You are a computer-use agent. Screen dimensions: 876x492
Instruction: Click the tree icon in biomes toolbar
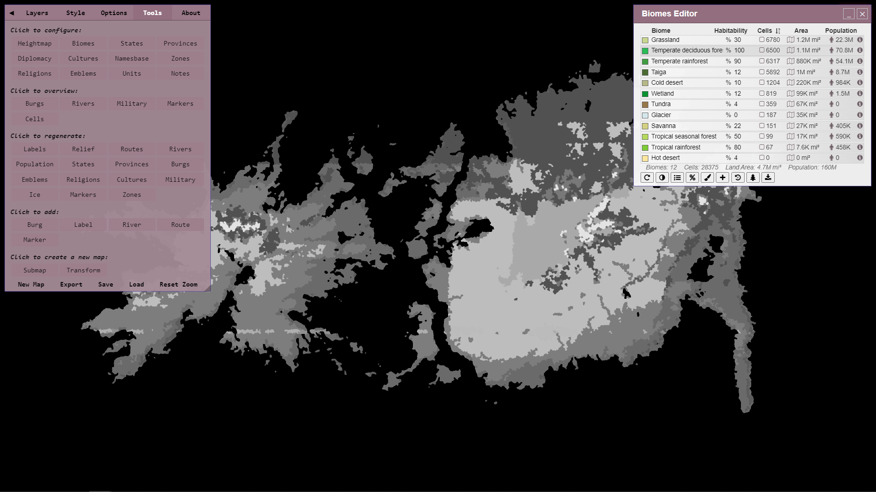click(x=753, y=178)
